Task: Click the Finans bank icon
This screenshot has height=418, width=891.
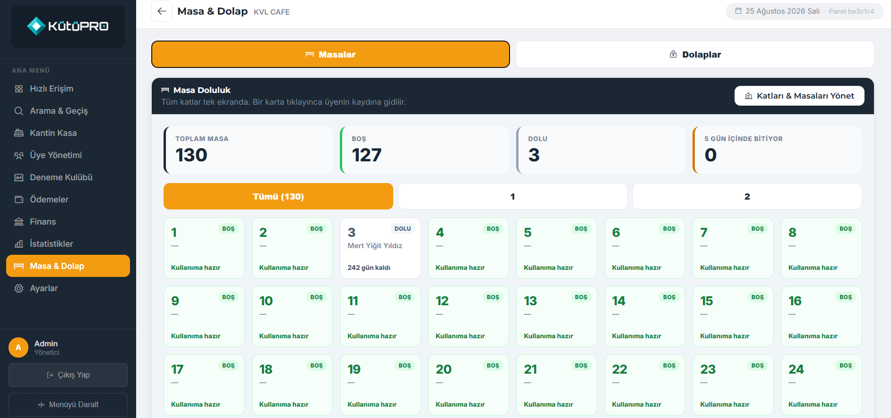Action: coord(19,222)
